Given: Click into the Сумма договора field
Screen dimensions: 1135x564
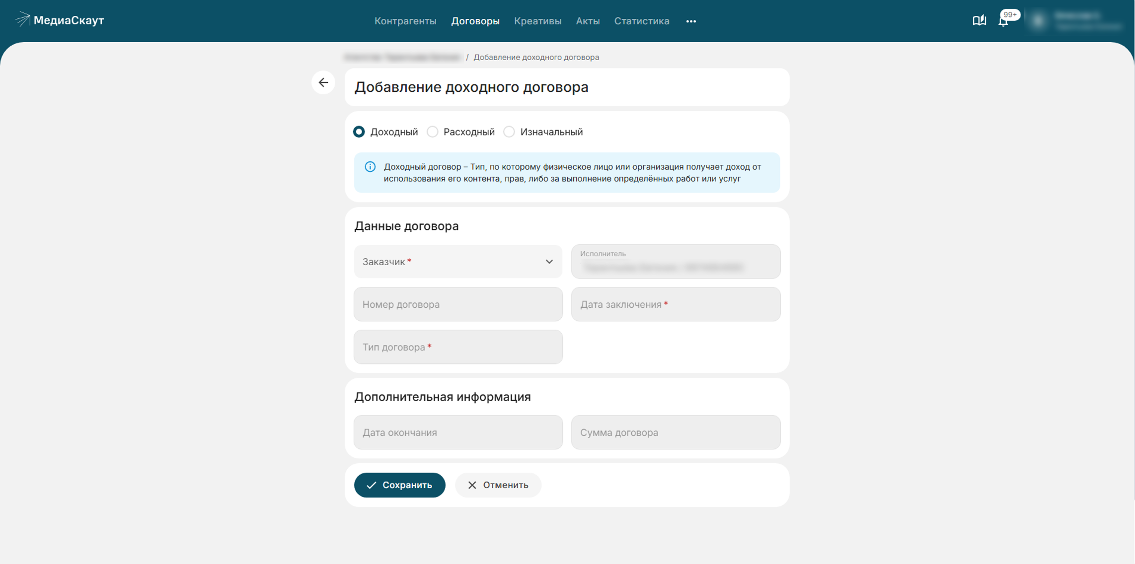Looking at the screenshot, I should click(676, 432).
